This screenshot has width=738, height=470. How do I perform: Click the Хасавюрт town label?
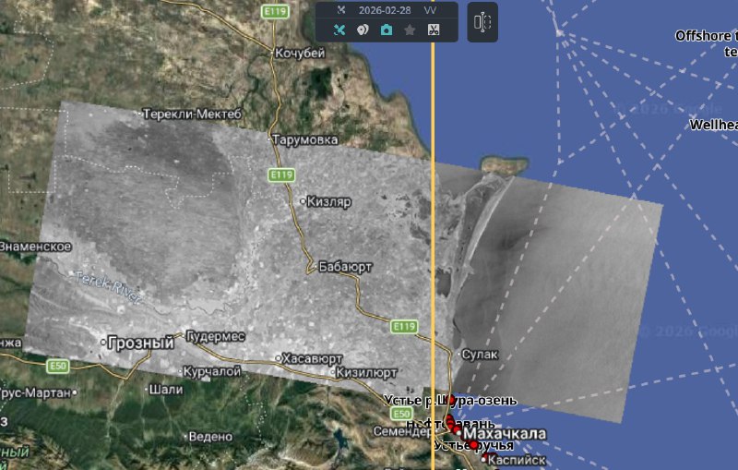pyautogui.click(x=315, y=358)
